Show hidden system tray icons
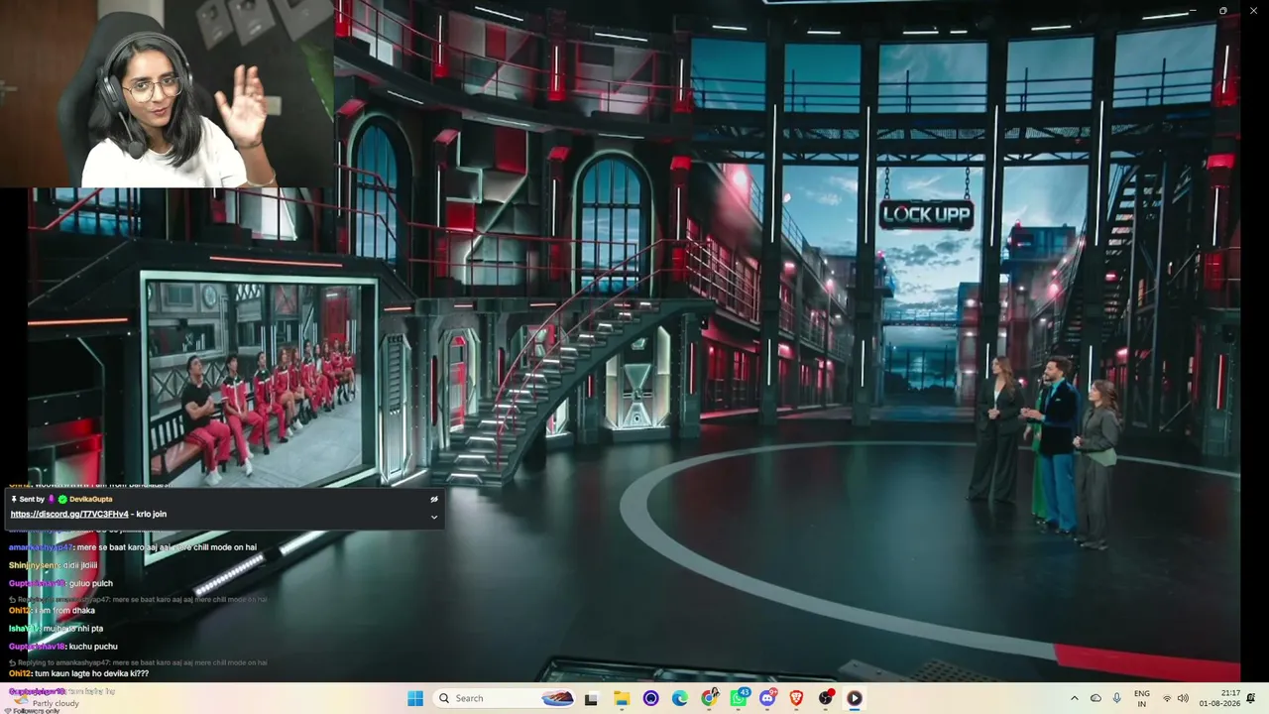 pos(1074,698)
